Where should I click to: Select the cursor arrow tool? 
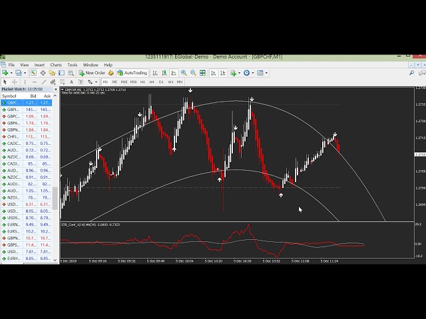point(5,82)
